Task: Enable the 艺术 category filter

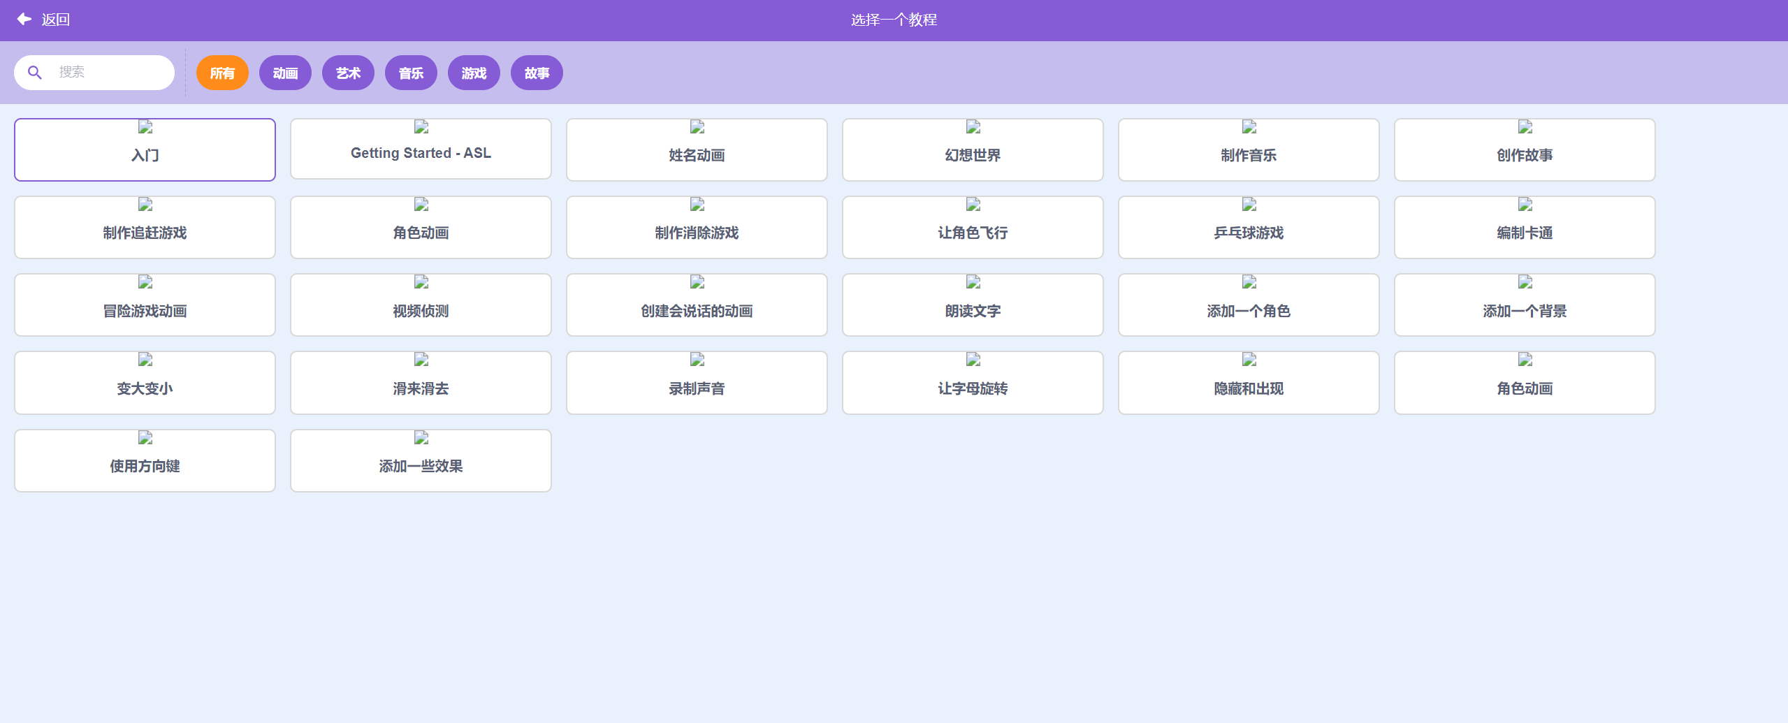Action: click(348, 72)
